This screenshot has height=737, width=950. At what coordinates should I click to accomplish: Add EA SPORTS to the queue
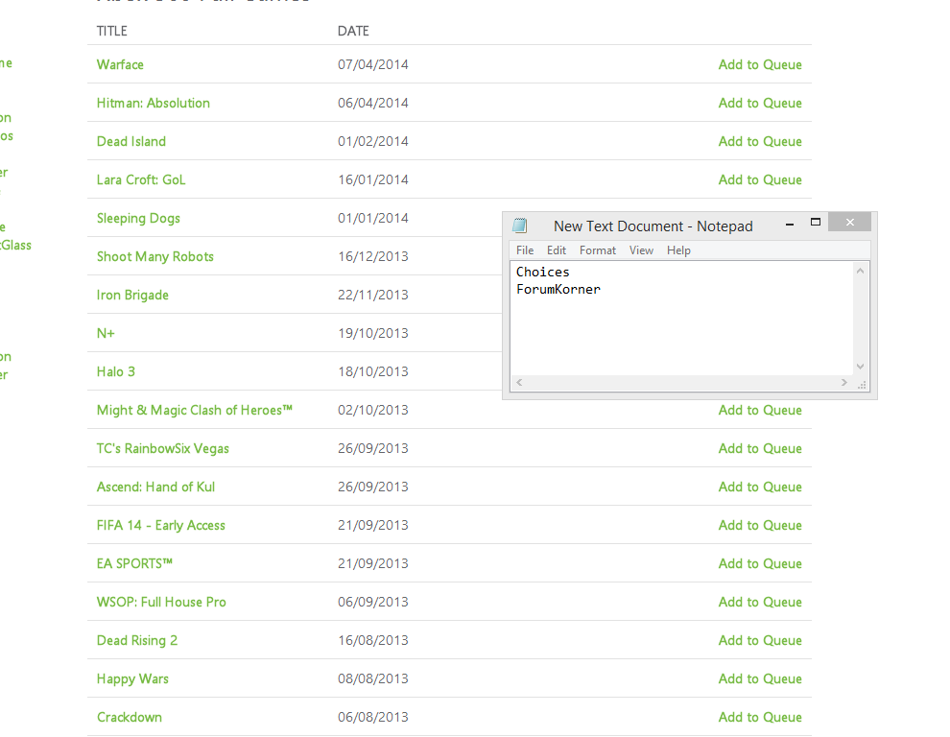pyautogui.click(x=760, y=563)
